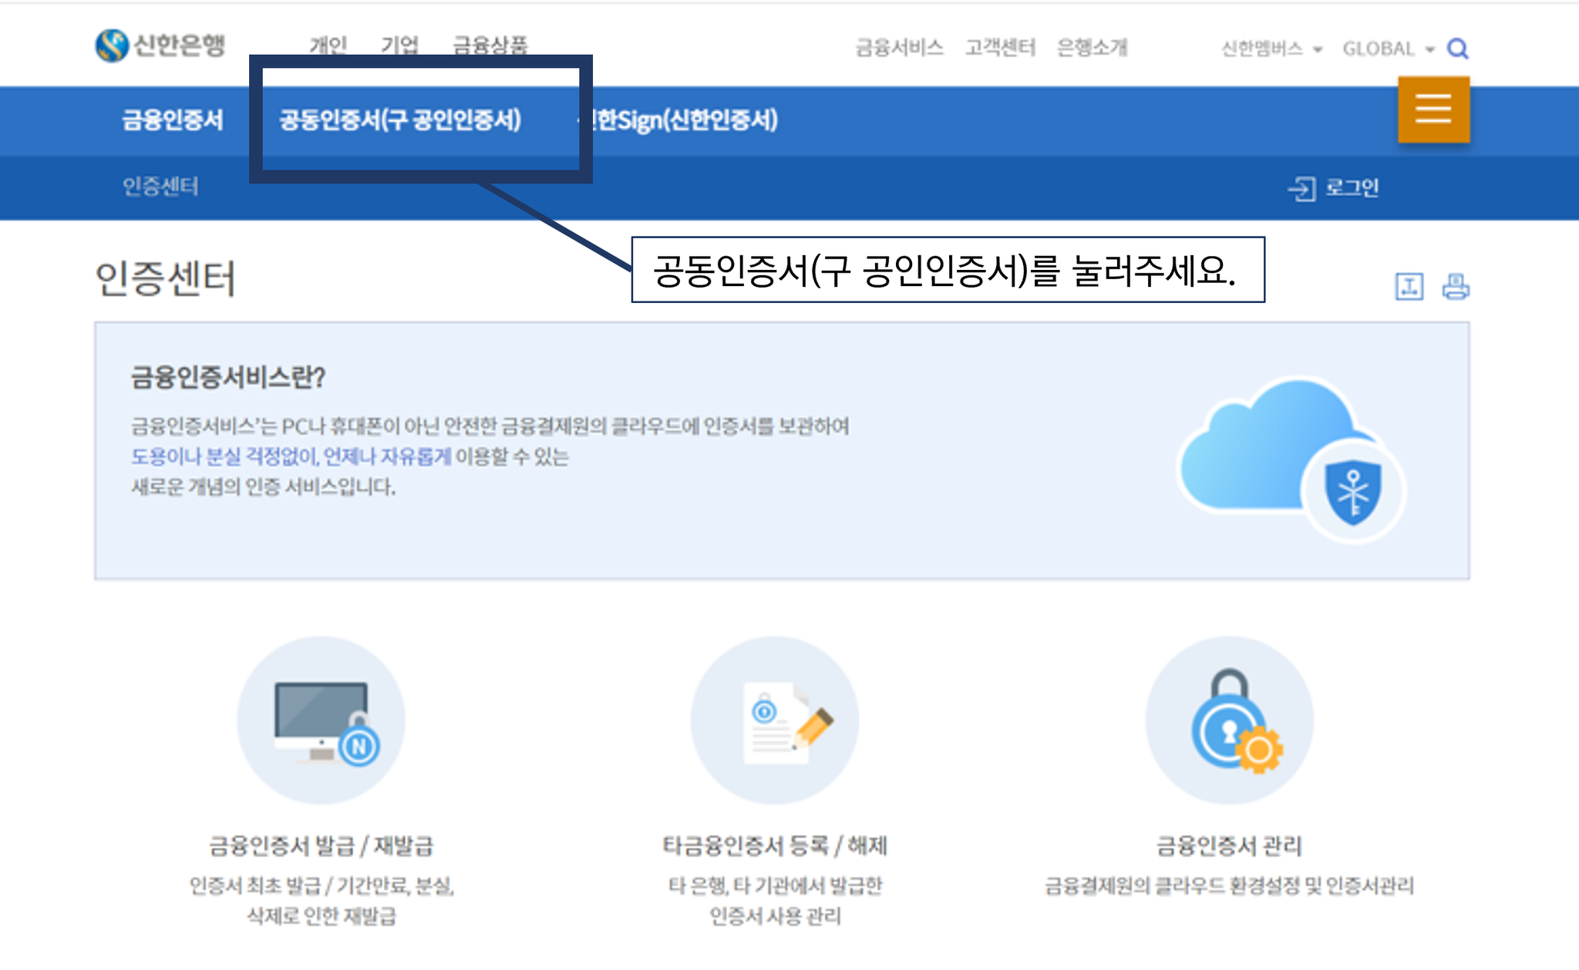Click the cloud shield illustration
Image resolution: width=1579 pixels, height=970 pixels.
(1292, 460)
